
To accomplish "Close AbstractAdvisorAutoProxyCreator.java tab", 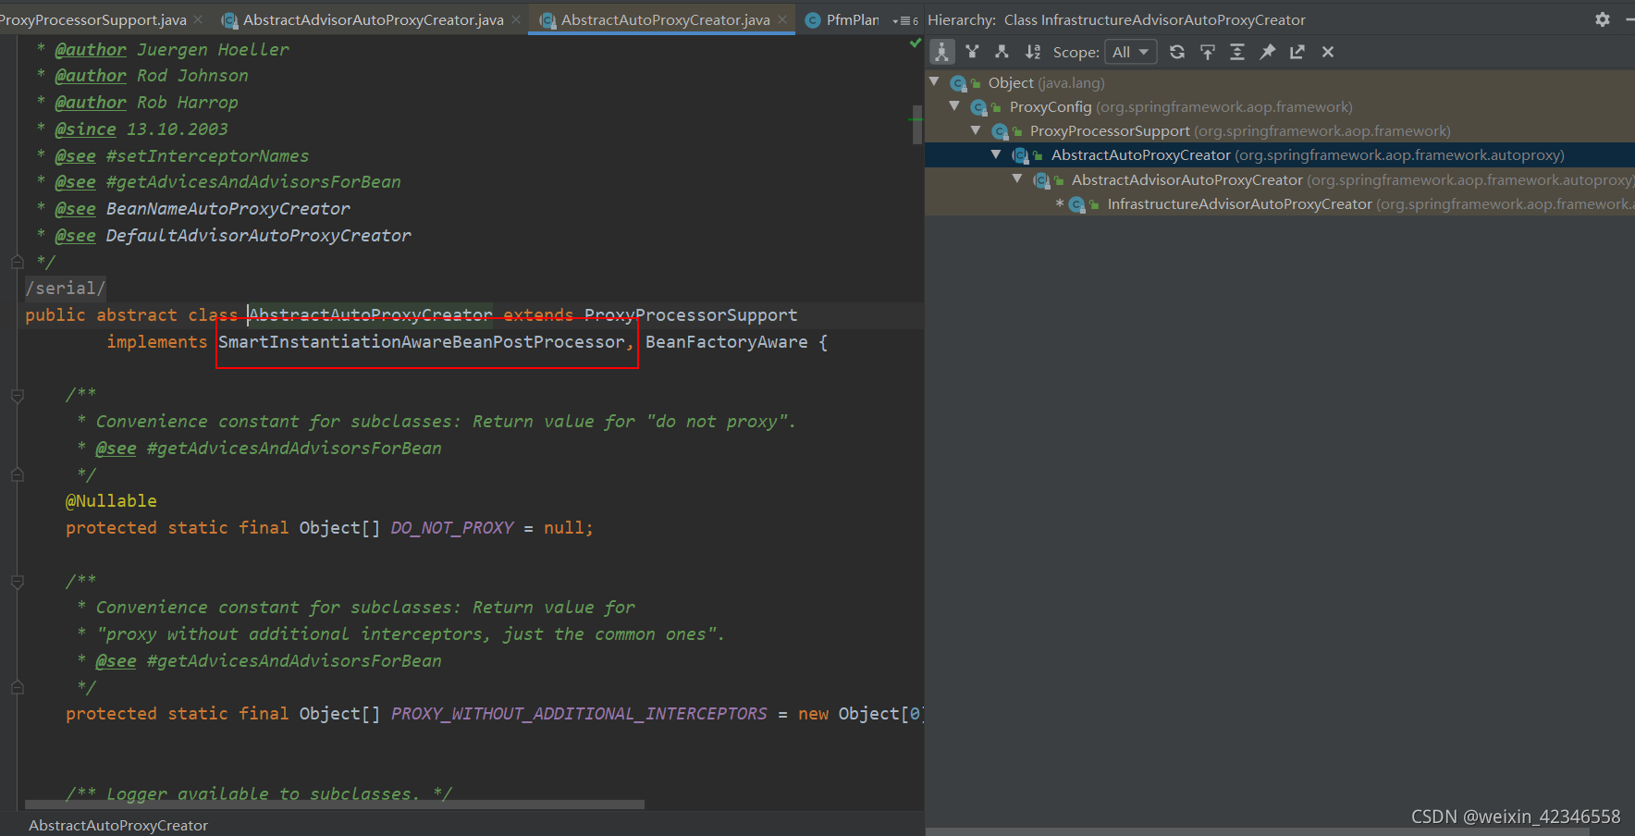I will coord(516,19).
